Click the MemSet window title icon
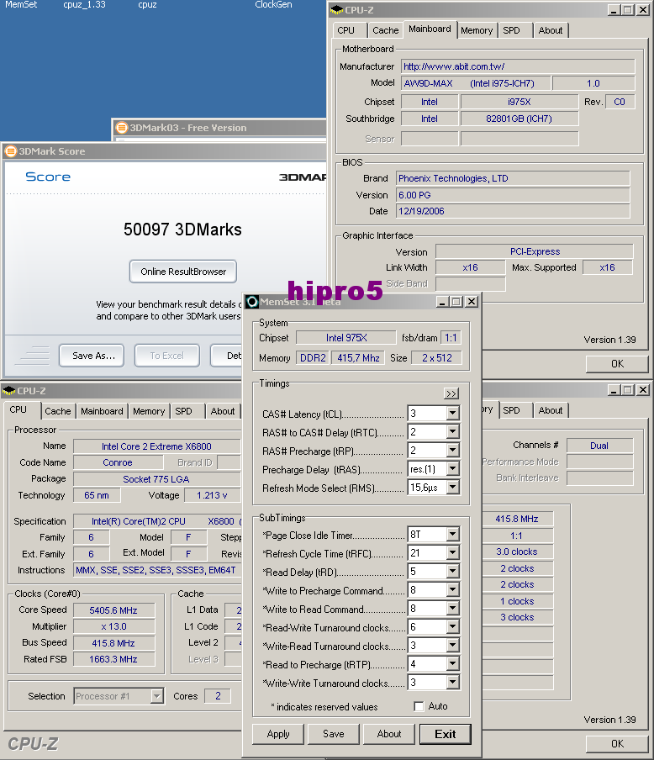The width and height of the screenshot is (654, 760). pyautogui.click(x=252, y=302)
